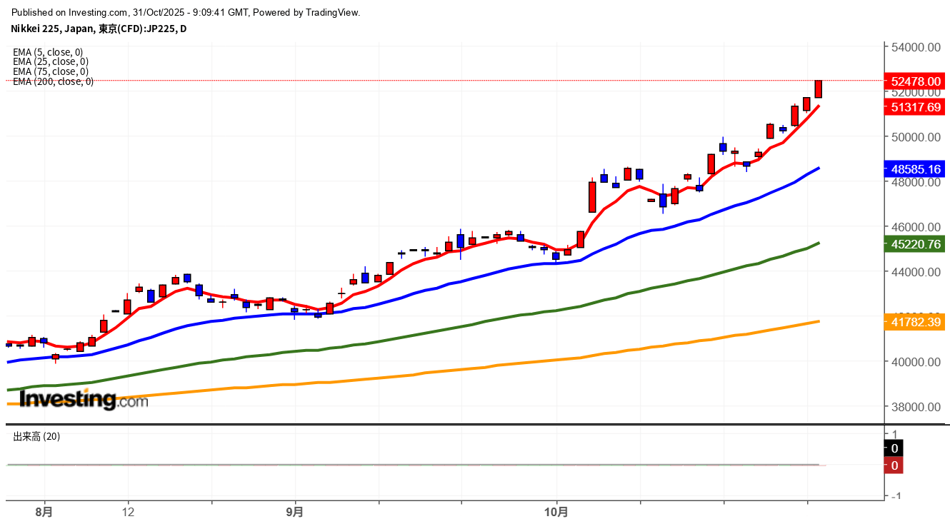This screenshot has width=950, height=524.
Task: Select the EMA (5, close, 0) indicator label
Action: pos(48,52)
